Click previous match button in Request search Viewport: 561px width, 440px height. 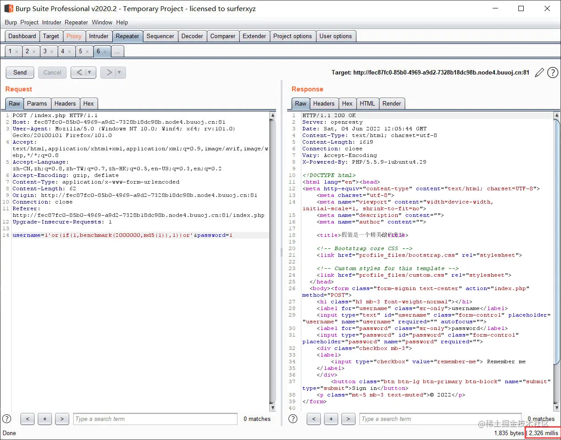pos(28,419)
